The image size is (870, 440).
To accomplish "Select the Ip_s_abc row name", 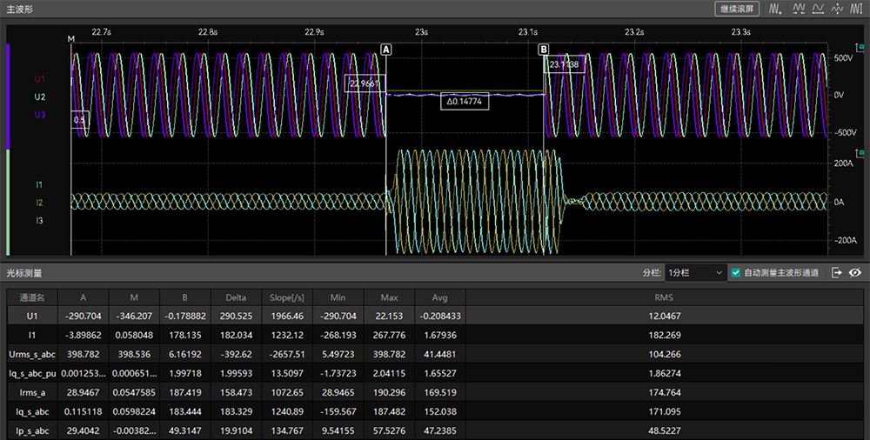I will point(32,430).
